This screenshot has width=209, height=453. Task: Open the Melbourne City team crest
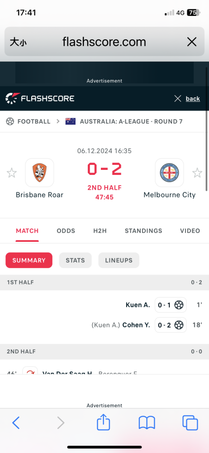pyautogui.click(x=170, y=173)
